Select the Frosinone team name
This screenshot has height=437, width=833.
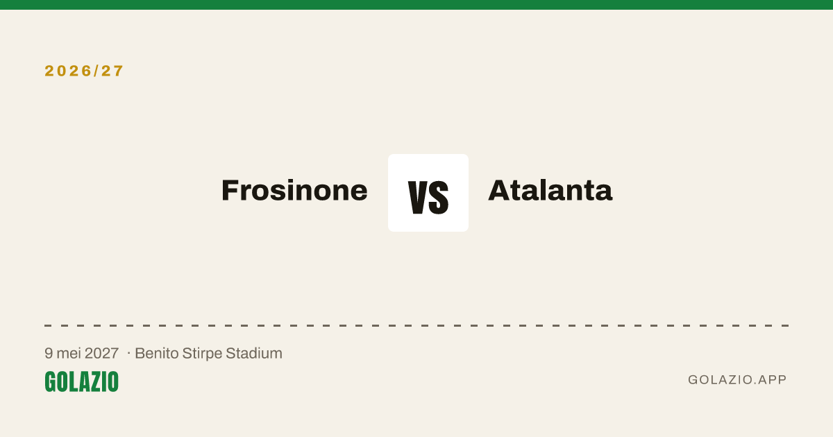294,190
